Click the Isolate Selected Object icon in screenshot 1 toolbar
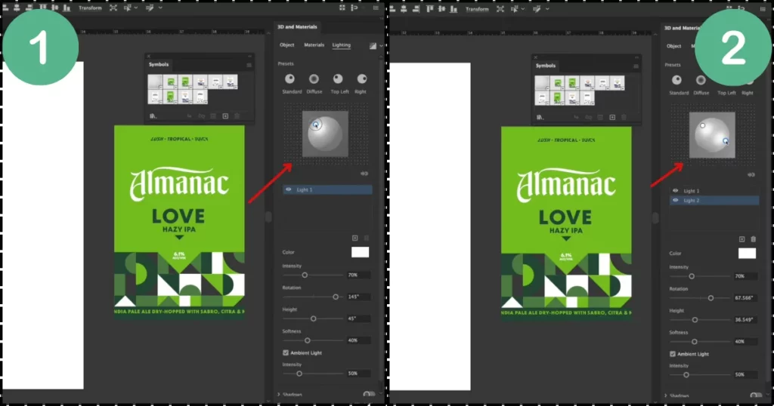The height and width of the screenshot is (406, 774). click(x=113, y=8)
